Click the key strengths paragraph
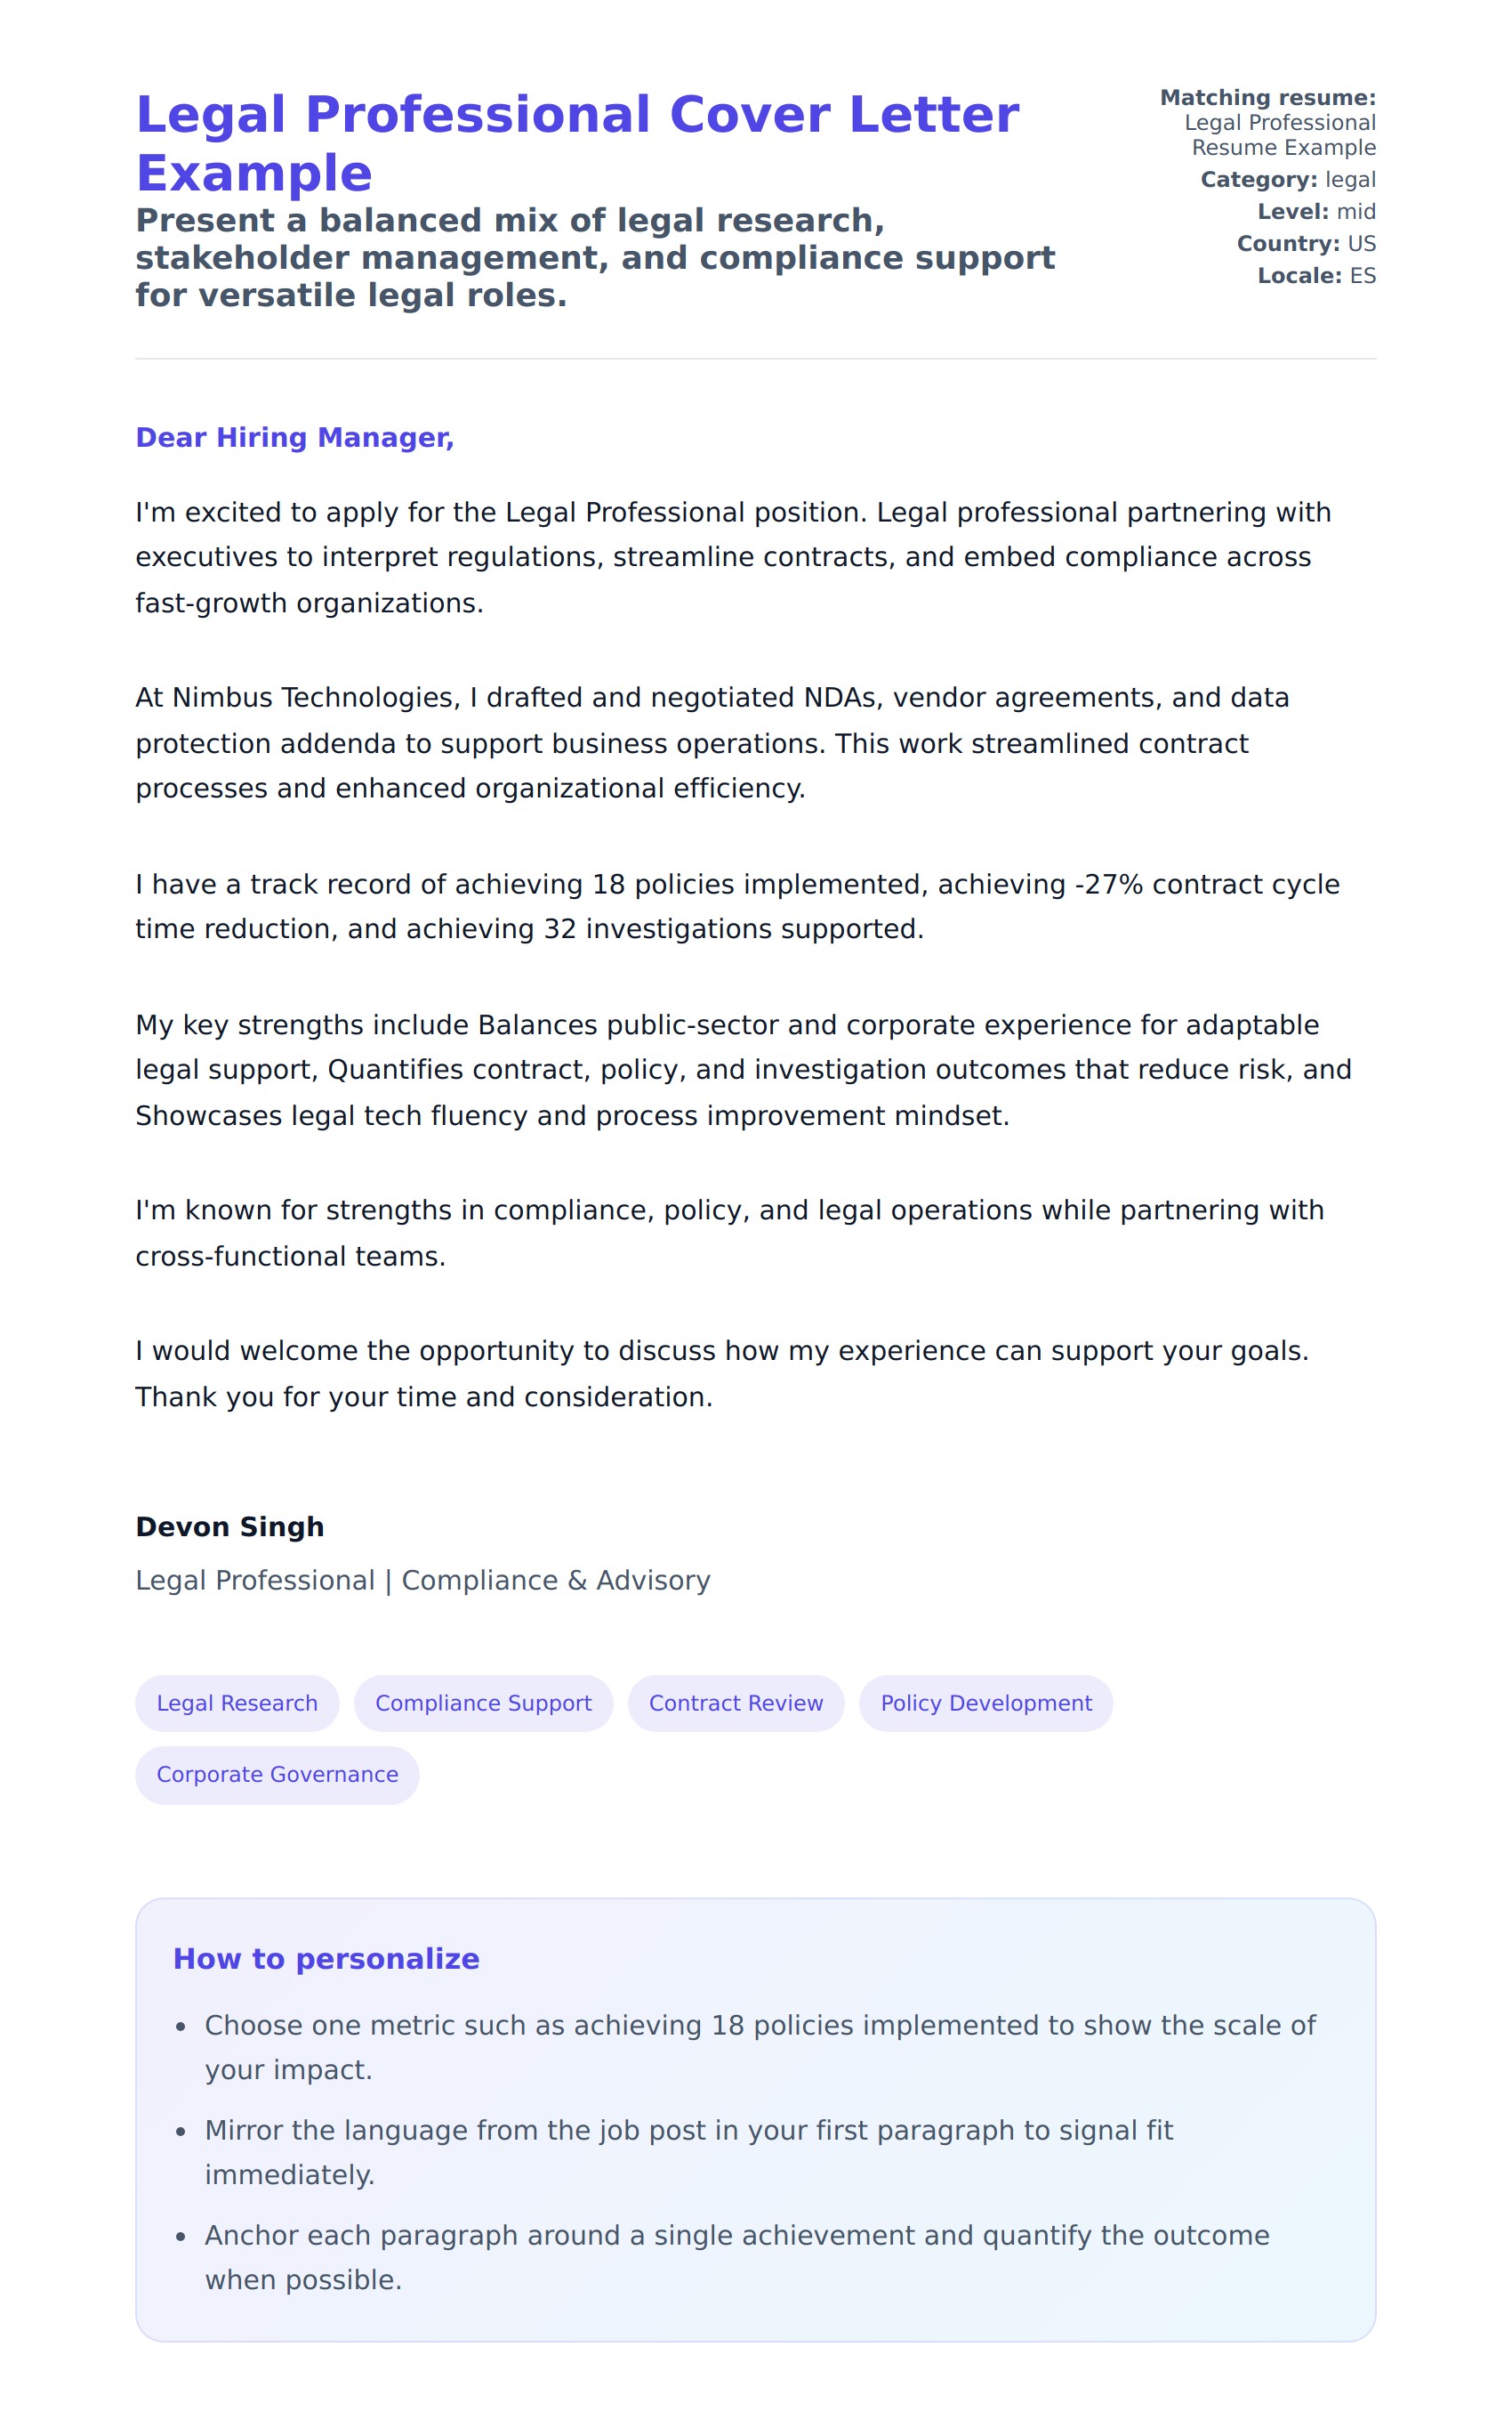The image size is (1512, 2428). point(743,1071)
